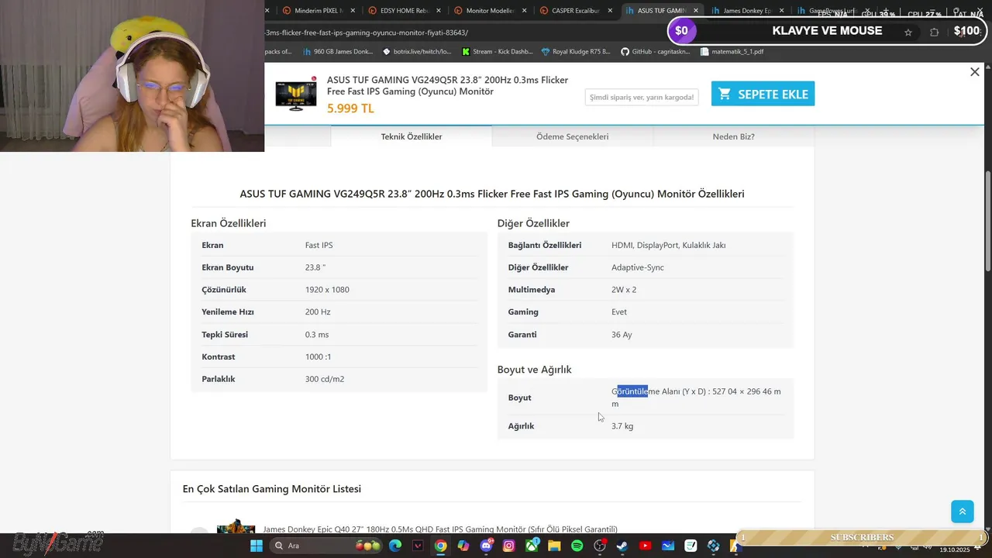Open YouTube app from the taskbar
992x558 pixels.
pyautogui.click(x=645, y=546)
